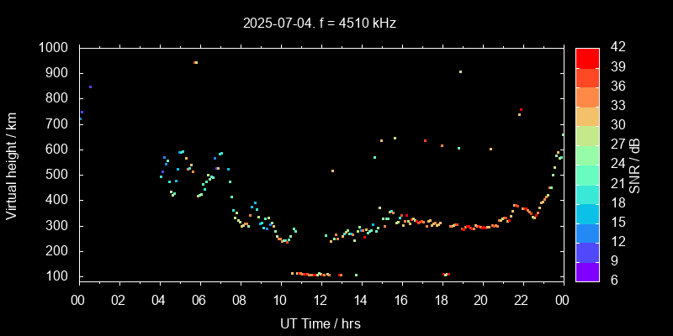
Task: Click the "UT Time / hrs" axis label
Action: (321, 323)
